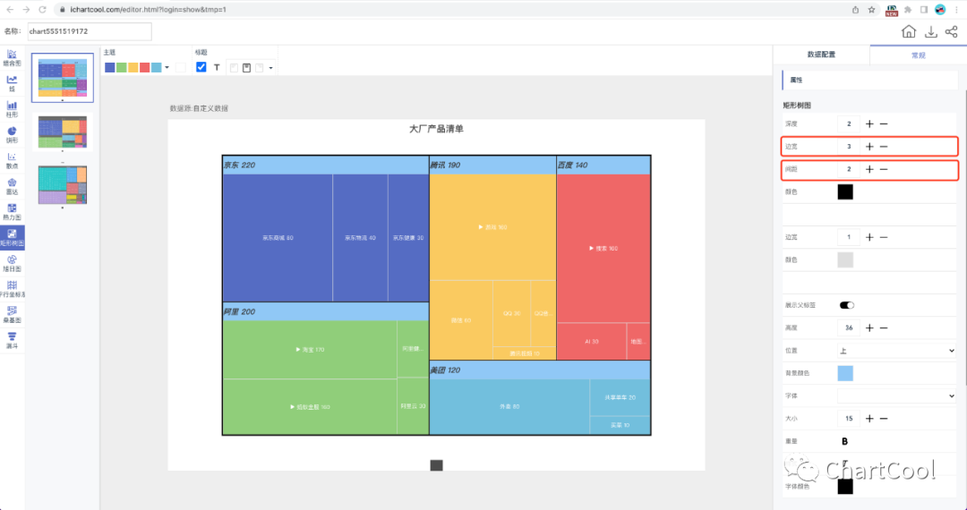Expand 游戏 160 node in treemap

coord(492,227)
